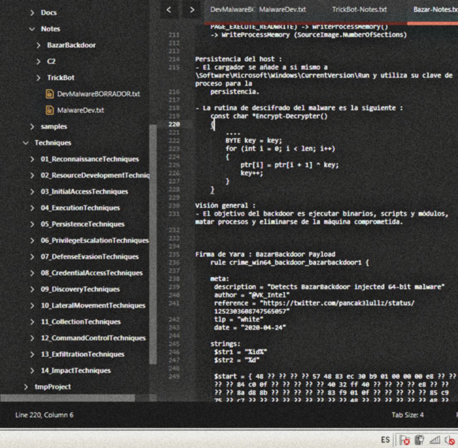Go to previous tab with left arrow
Screen dimensions: 458x448
(x=169, y=10)
